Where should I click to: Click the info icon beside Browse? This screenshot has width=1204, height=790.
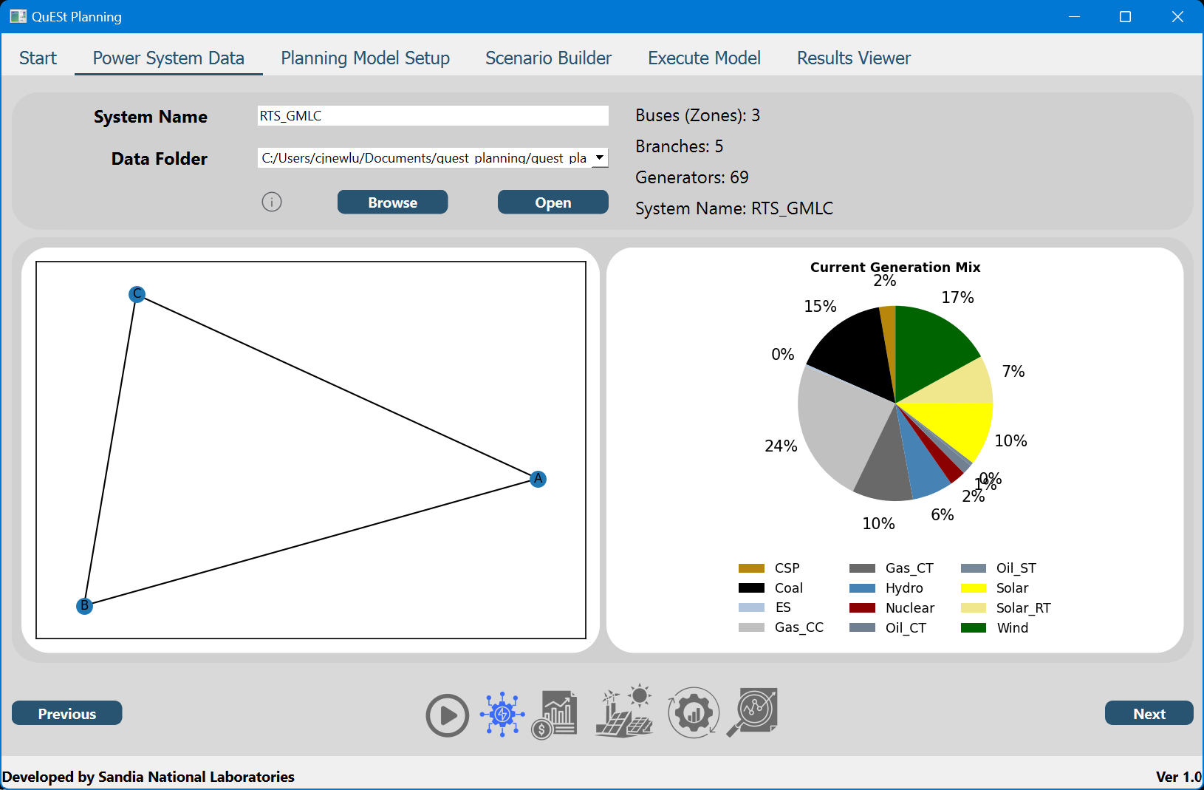272,202
